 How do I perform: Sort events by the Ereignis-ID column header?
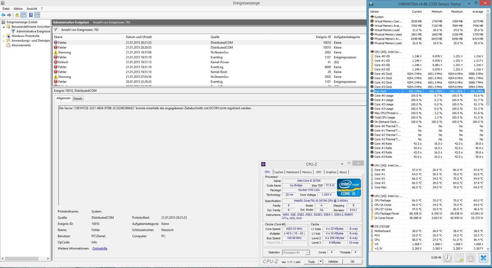[301, 37]
